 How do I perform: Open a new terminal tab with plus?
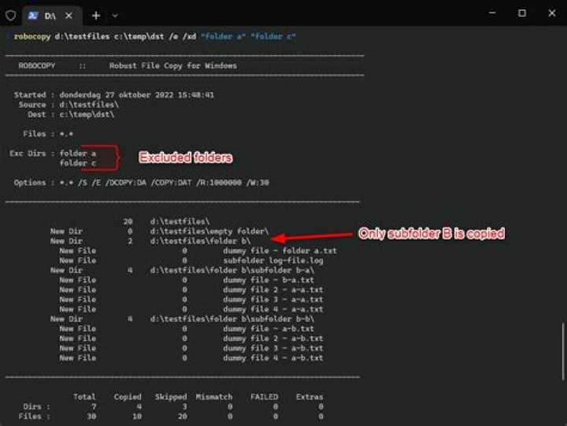tap(96, 16)
